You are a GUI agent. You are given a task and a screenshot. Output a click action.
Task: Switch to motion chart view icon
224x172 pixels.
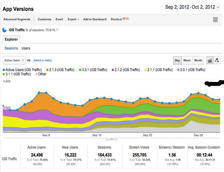click(217, 60)
